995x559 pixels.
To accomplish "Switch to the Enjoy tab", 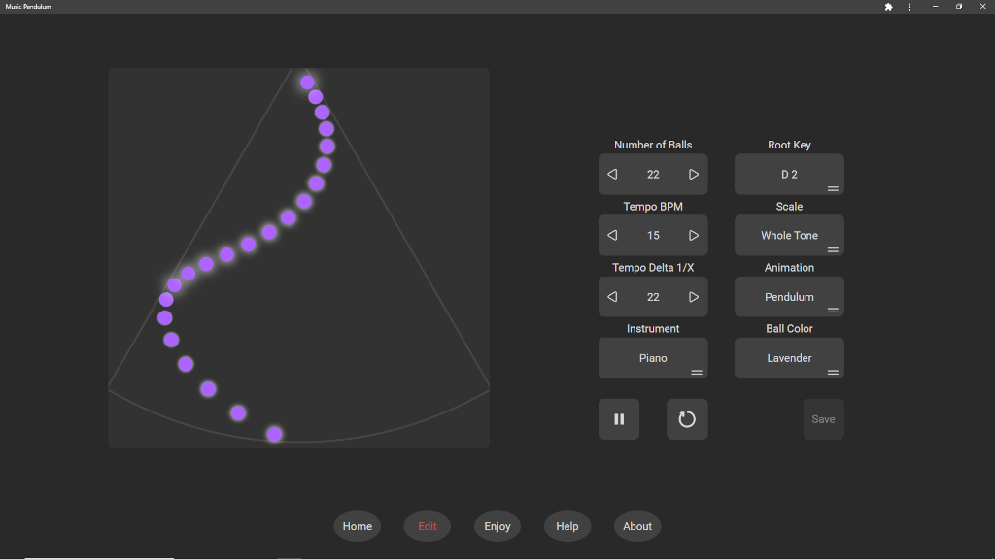I will pyautogui.click(x=497, y=526).
